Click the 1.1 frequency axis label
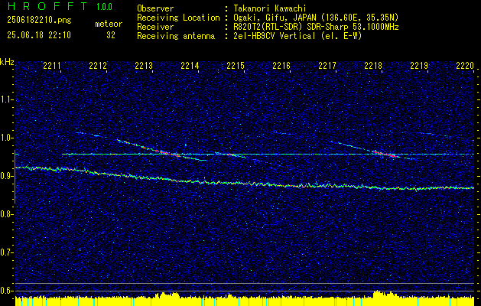This screenshot has width=481, height=306. (x=6, y=99)
